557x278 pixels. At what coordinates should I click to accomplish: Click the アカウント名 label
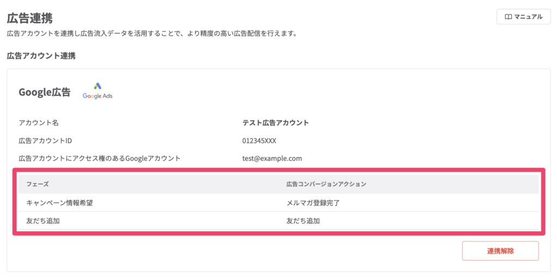point(39,123)
